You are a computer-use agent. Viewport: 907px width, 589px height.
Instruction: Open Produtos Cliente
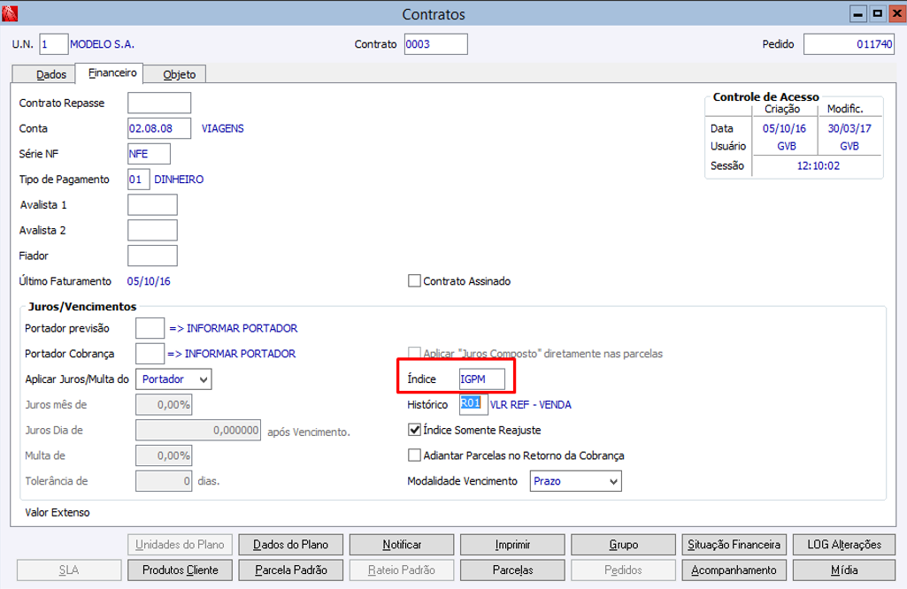pos(180,570)
